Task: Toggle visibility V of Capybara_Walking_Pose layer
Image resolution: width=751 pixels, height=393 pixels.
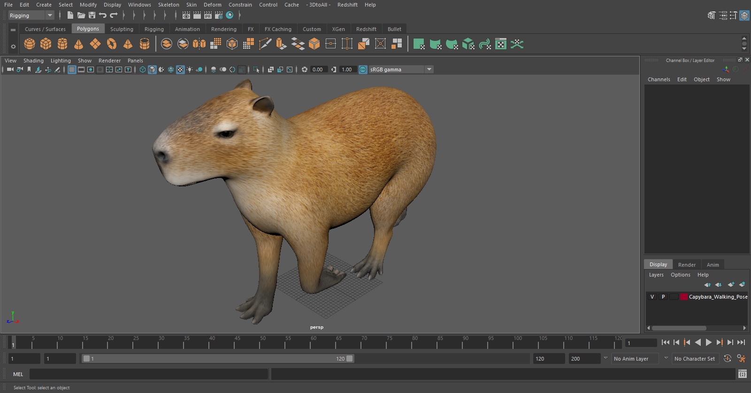Action: pyautogui.click(x=652, y=297)
